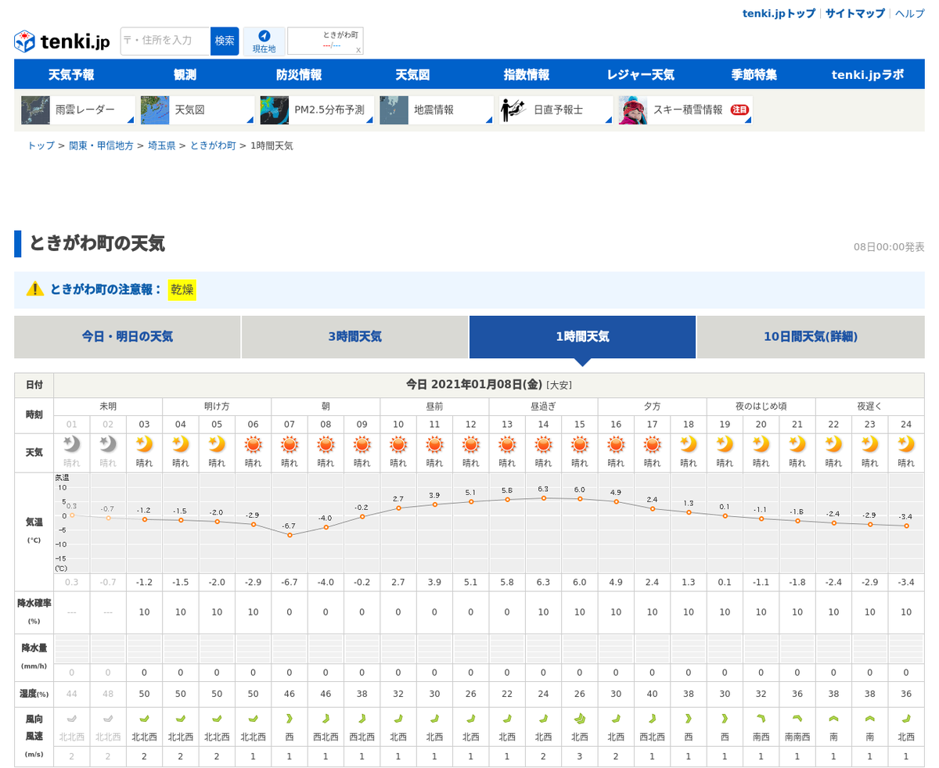Click the 南南西 wind direction text

pyautogui.click(x=797, y=737)
